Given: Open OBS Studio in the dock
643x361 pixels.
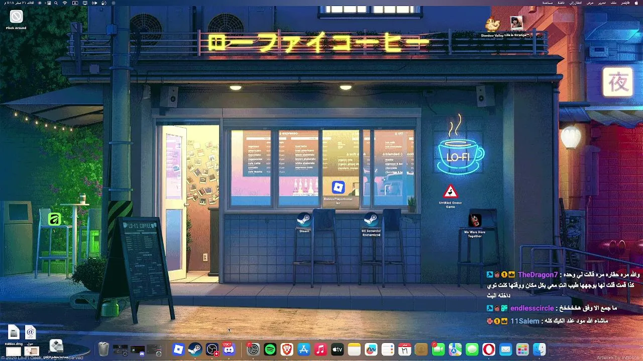Looking at the screenshot, I should (212, 349).
